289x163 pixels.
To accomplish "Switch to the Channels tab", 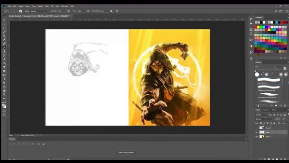I will (266, 110).
